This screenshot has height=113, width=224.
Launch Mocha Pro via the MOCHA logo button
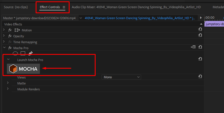pos(23,69)
